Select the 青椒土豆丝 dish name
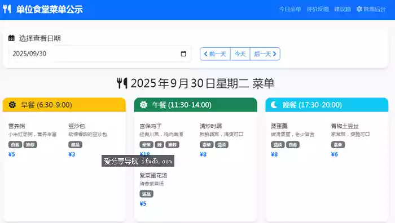Viewport: 395px width, 223px height. tap(345, 126)
